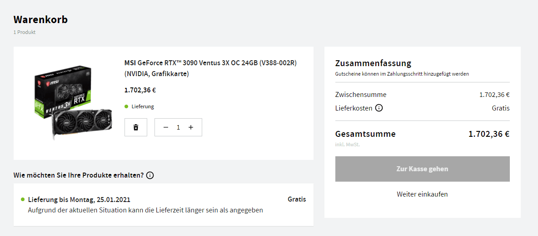Screen dimensions: 538x236
Task: Click the product price below the title
Action: [140, 90]
